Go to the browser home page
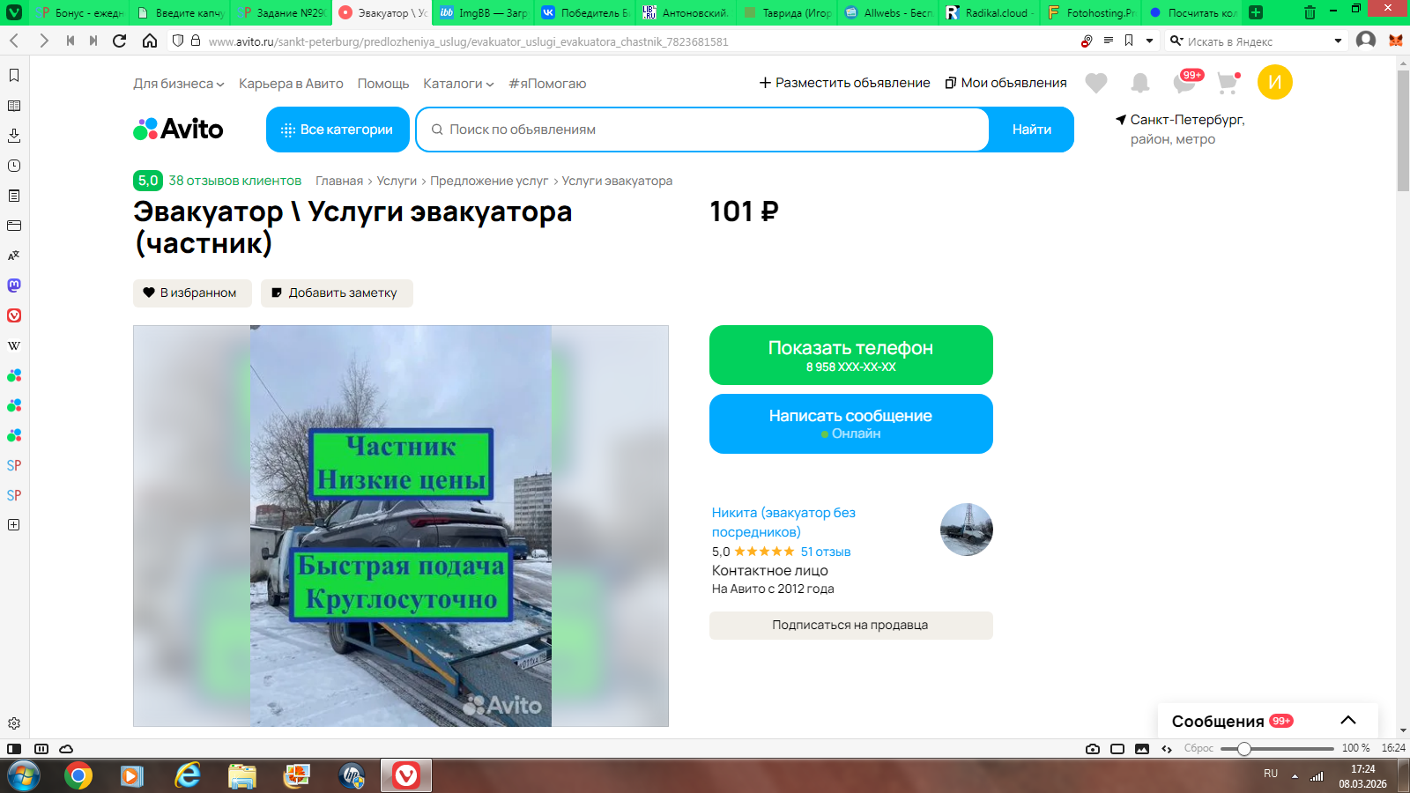Viewport: 1410px width, 793px height. click(x=150, y=41)
